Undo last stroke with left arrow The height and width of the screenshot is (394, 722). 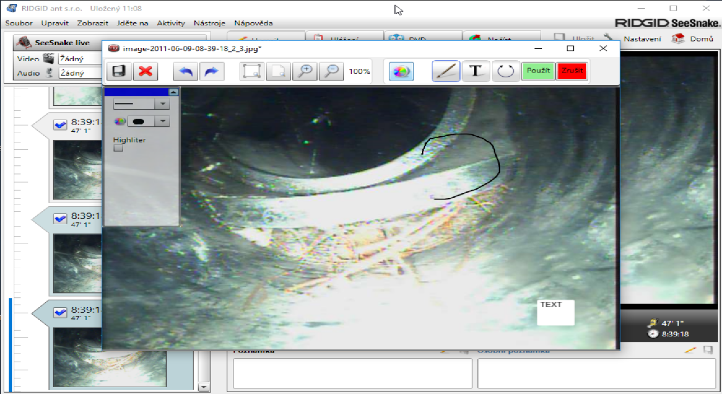(x=185, y=71)
